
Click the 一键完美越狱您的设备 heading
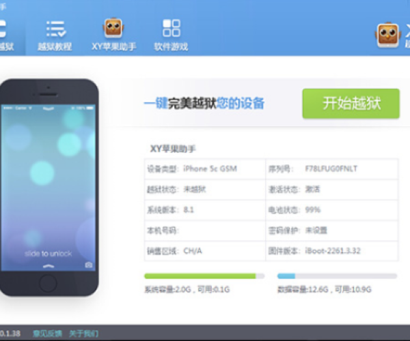[x=204, y=103]
